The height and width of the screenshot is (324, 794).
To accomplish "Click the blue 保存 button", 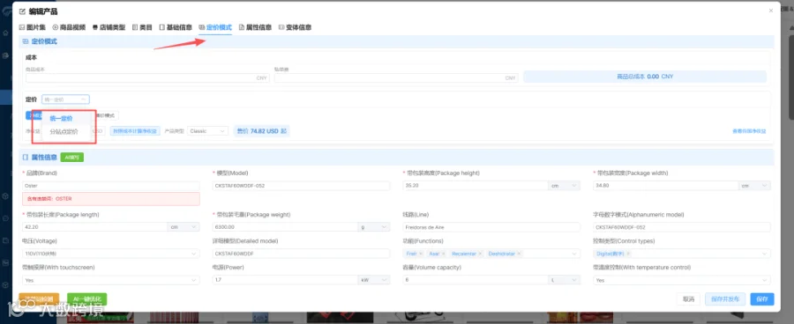I will [762, 299].
